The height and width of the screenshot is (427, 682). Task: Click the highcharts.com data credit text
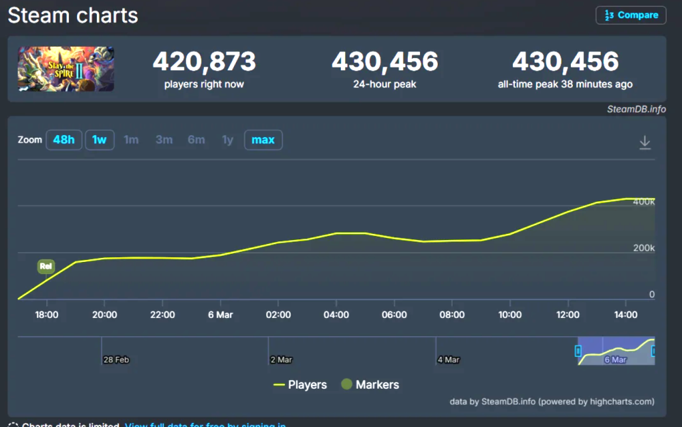[x=552, y=402]
